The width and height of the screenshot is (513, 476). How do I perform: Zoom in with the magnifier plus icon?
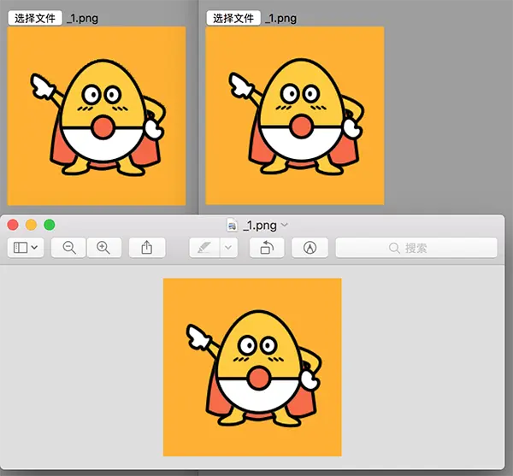tap(104, 248)
